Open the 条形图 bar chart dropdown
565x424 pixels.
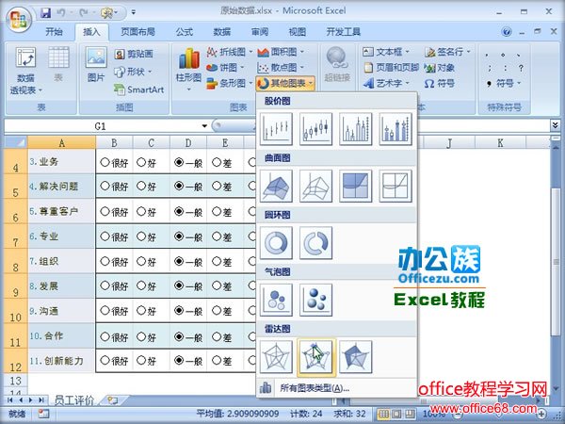(x=230, y=83)
